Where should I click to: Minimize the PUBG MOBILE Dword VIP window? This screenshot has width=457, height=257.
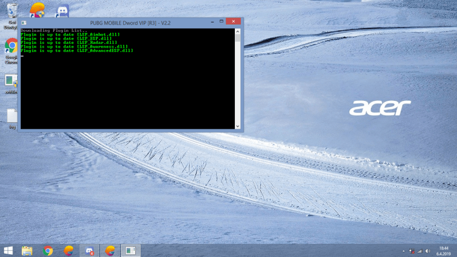tap(212, 21)
